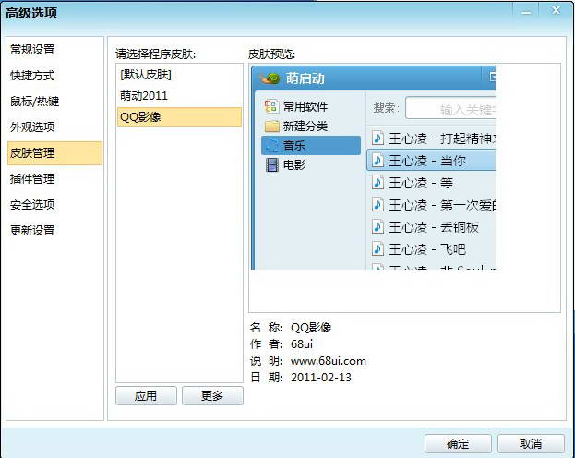Open the 更新设置 section
This screenshot has width=575, height=458.
32,231
